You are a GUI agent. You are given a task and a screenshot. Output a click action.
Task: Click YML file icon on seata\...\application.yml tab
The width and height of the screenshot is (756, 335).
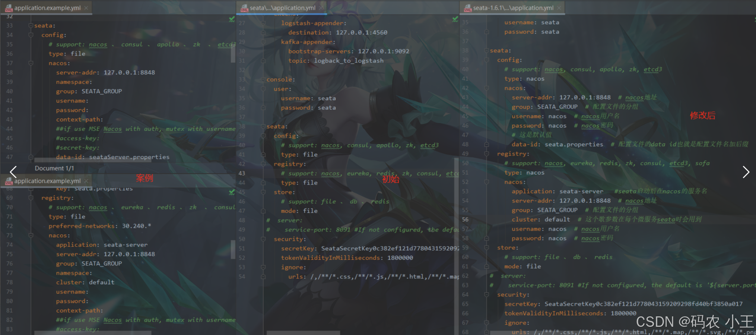244,8
